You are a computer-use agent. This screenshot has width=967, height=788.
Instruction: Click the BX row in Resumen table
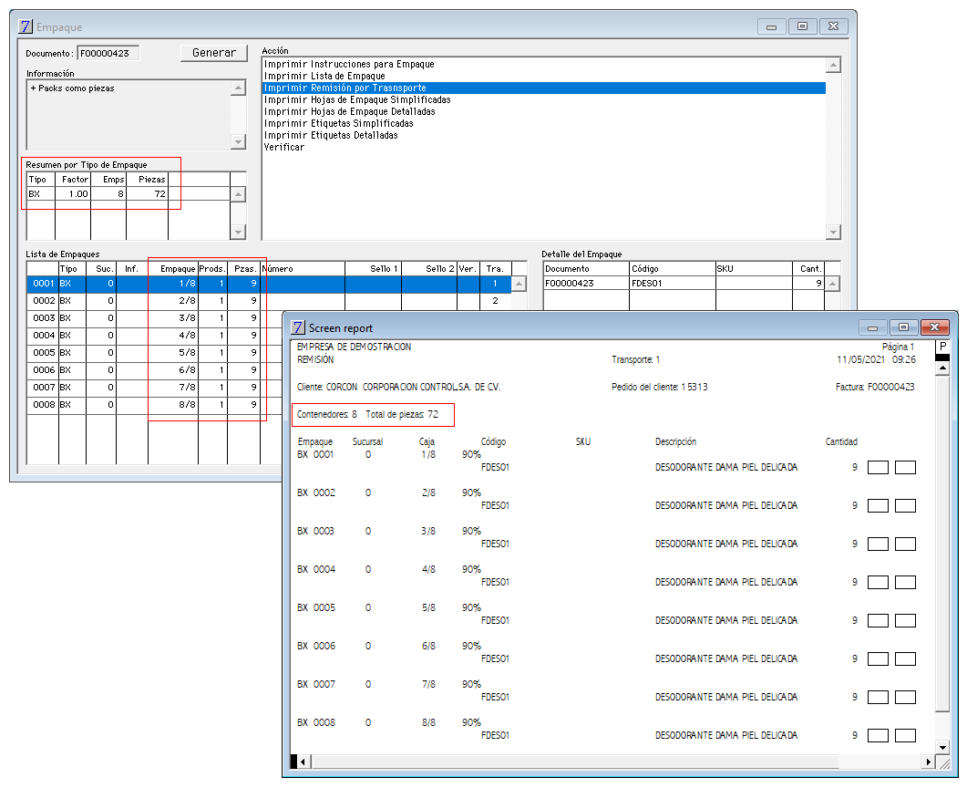tap(129, 194)
